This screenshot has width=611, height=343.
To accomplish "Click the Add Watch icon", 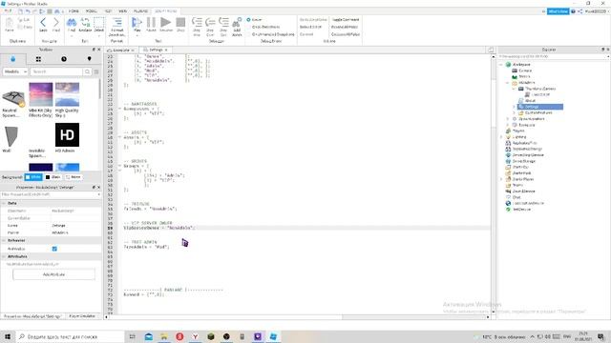I will (237, 23).
